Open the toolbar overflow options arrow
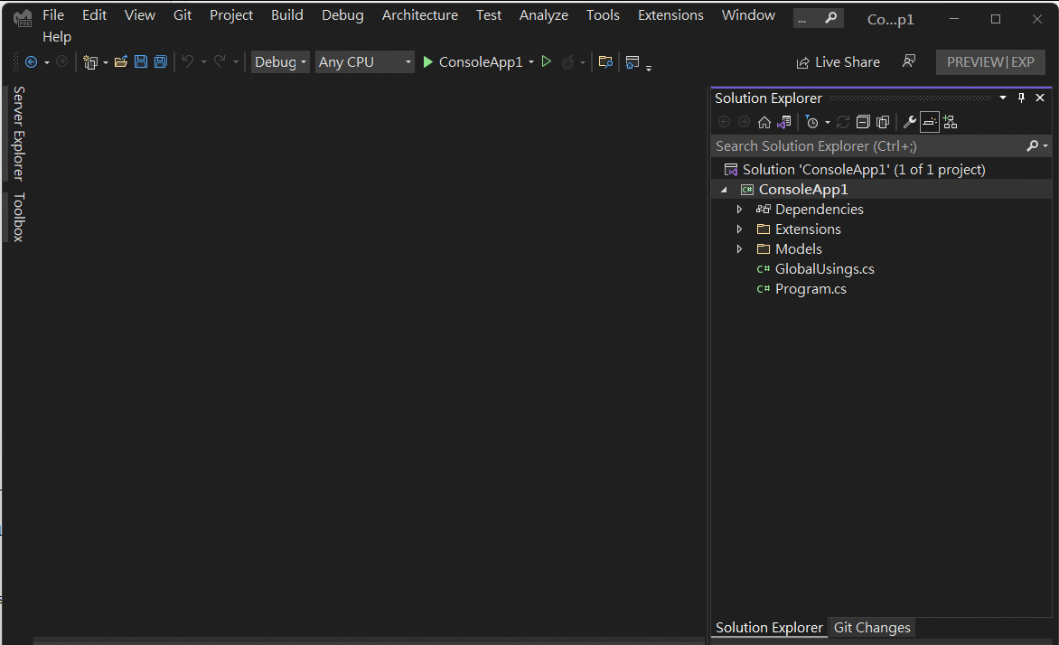Screen dimensions: 1059x645 649,68
